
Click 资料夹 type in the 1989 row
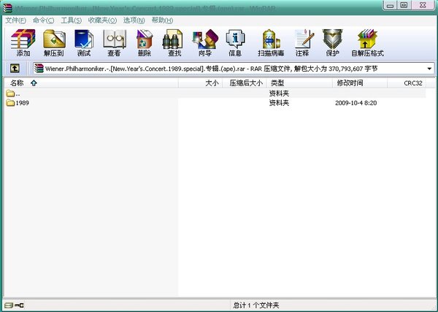click(279, 103)
